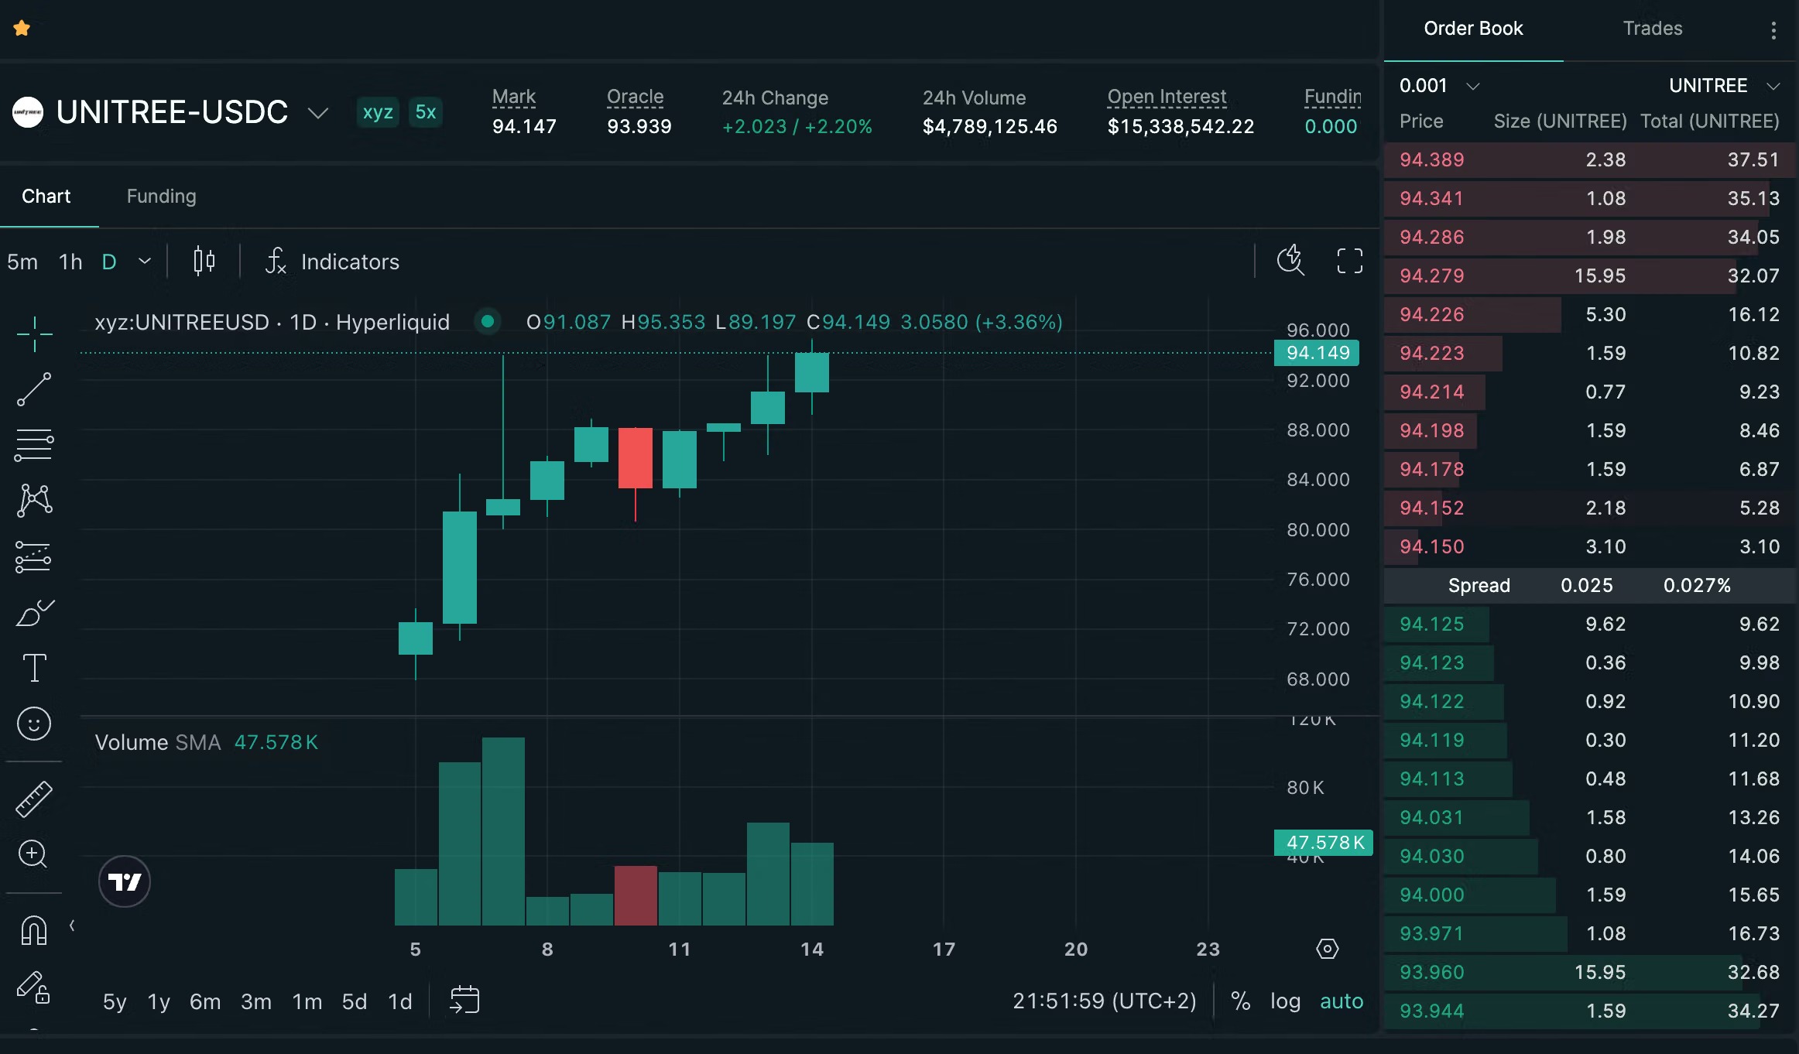
Task: Toggle auto scale on price axis
Action: tap(1342, 1001)
